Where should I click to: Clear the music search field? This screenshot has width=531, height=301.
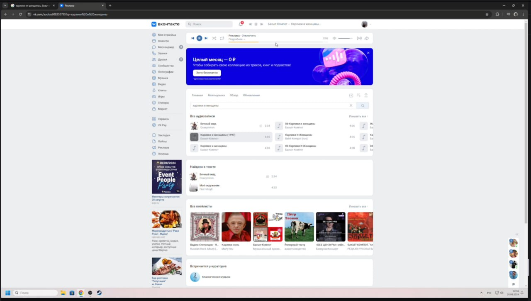(x=351, y=105)
